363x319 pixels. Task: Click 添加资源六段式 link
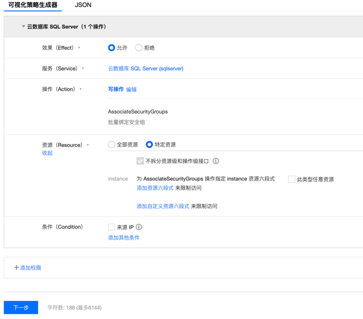(154, 188)
